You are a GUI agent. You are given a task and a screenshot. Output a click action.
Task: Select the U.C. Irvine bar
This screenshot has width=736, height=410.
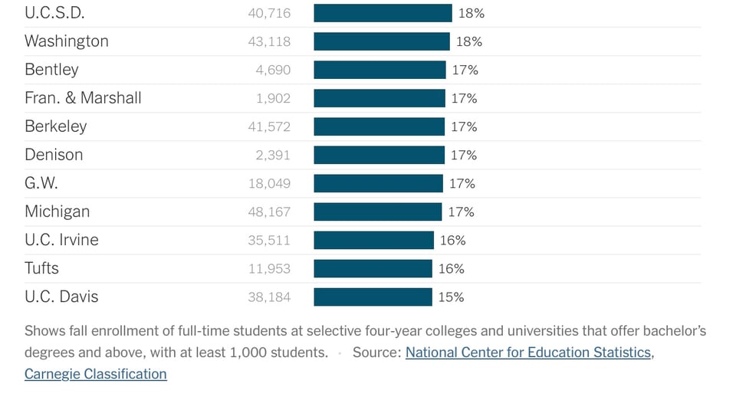(373, 240)
